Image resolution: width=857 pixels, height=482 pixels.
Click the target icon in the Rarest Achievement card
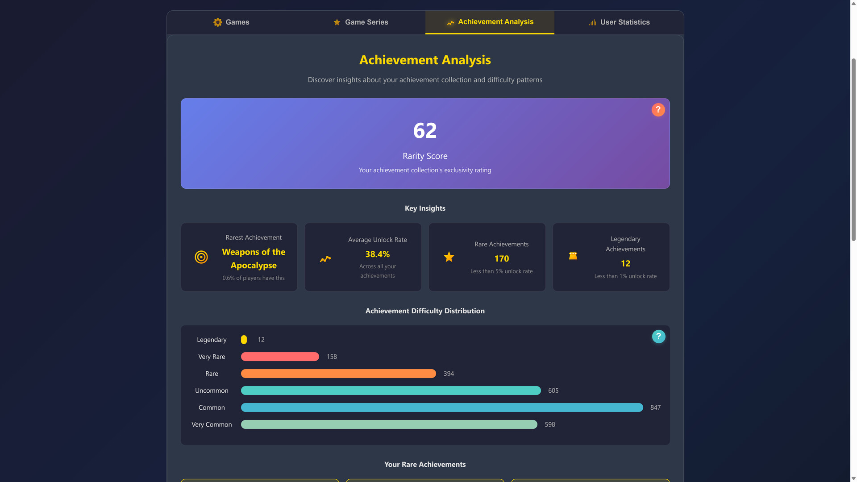coord(201,257)
